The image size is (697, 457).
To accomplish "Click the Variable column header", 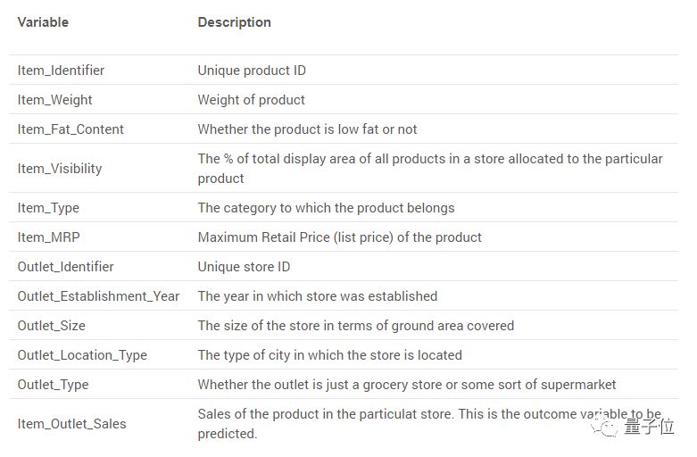I will 43,21.
